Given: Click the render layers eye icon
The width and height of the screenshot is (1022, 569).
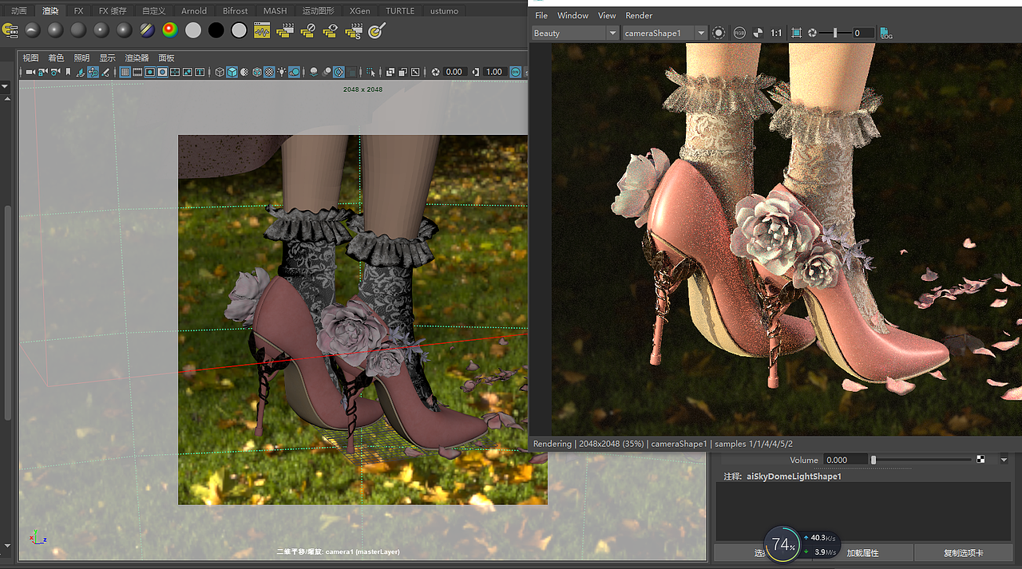Looking at the screenshot, I should click(x=331, y=30).
